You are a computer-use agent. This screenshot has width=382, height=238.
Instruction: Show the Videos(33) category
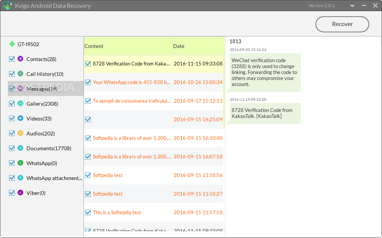(x=39, y=119)
